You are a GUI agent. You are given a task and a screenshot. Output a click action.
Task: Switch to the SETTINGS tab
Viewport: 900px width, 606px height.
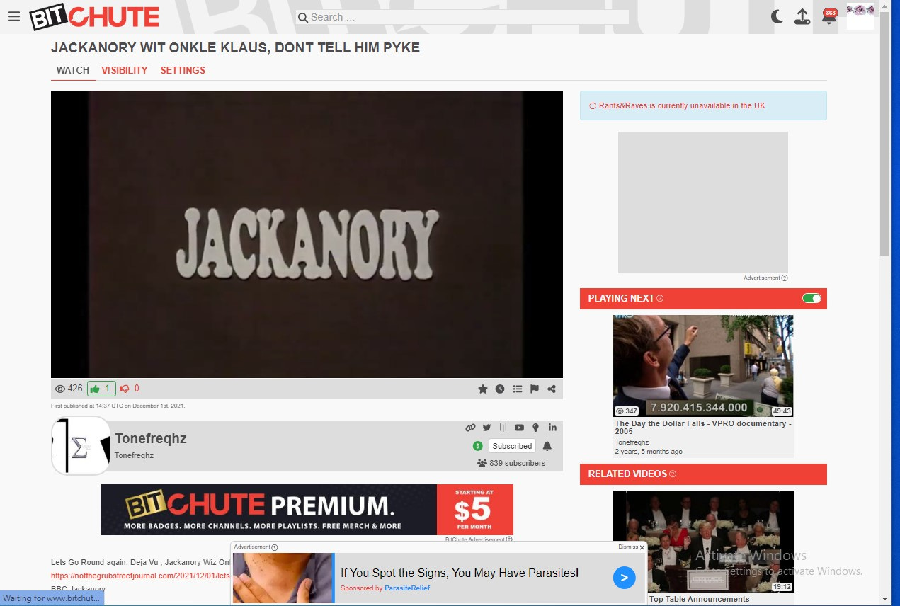[x=183, y=70]
